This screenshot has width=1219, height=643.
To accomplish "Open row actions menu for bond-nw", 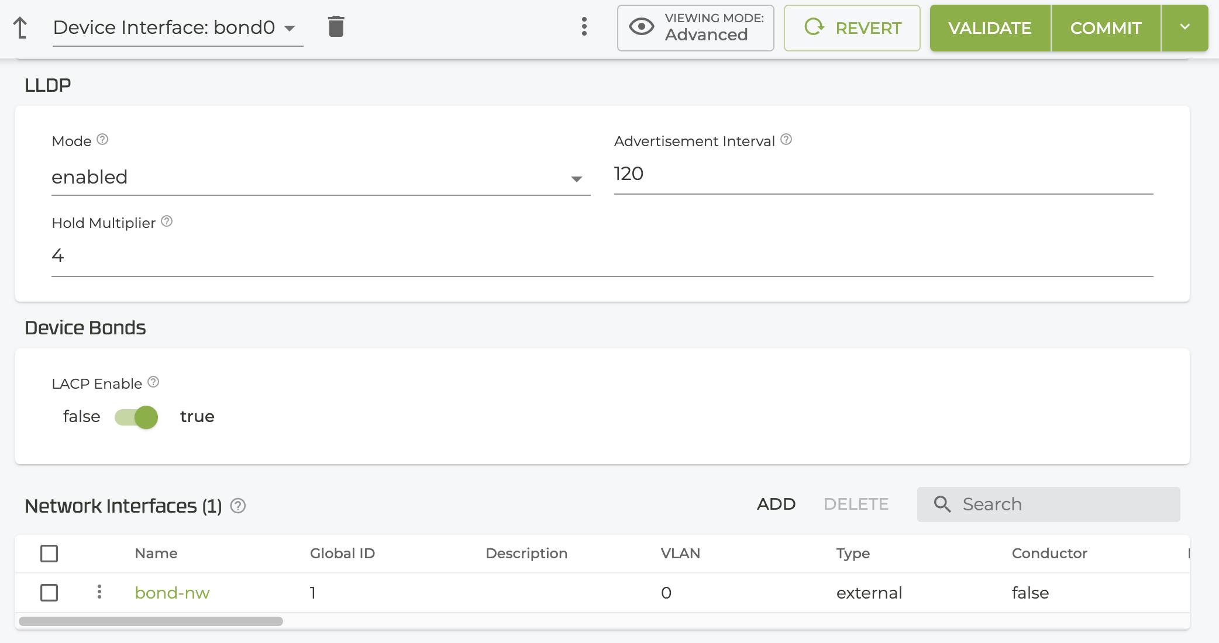I will [99, 592].
